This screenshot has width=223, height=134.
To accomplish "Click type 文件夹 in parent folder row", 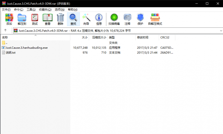I will pyautogui.click(x=113, y=43).
